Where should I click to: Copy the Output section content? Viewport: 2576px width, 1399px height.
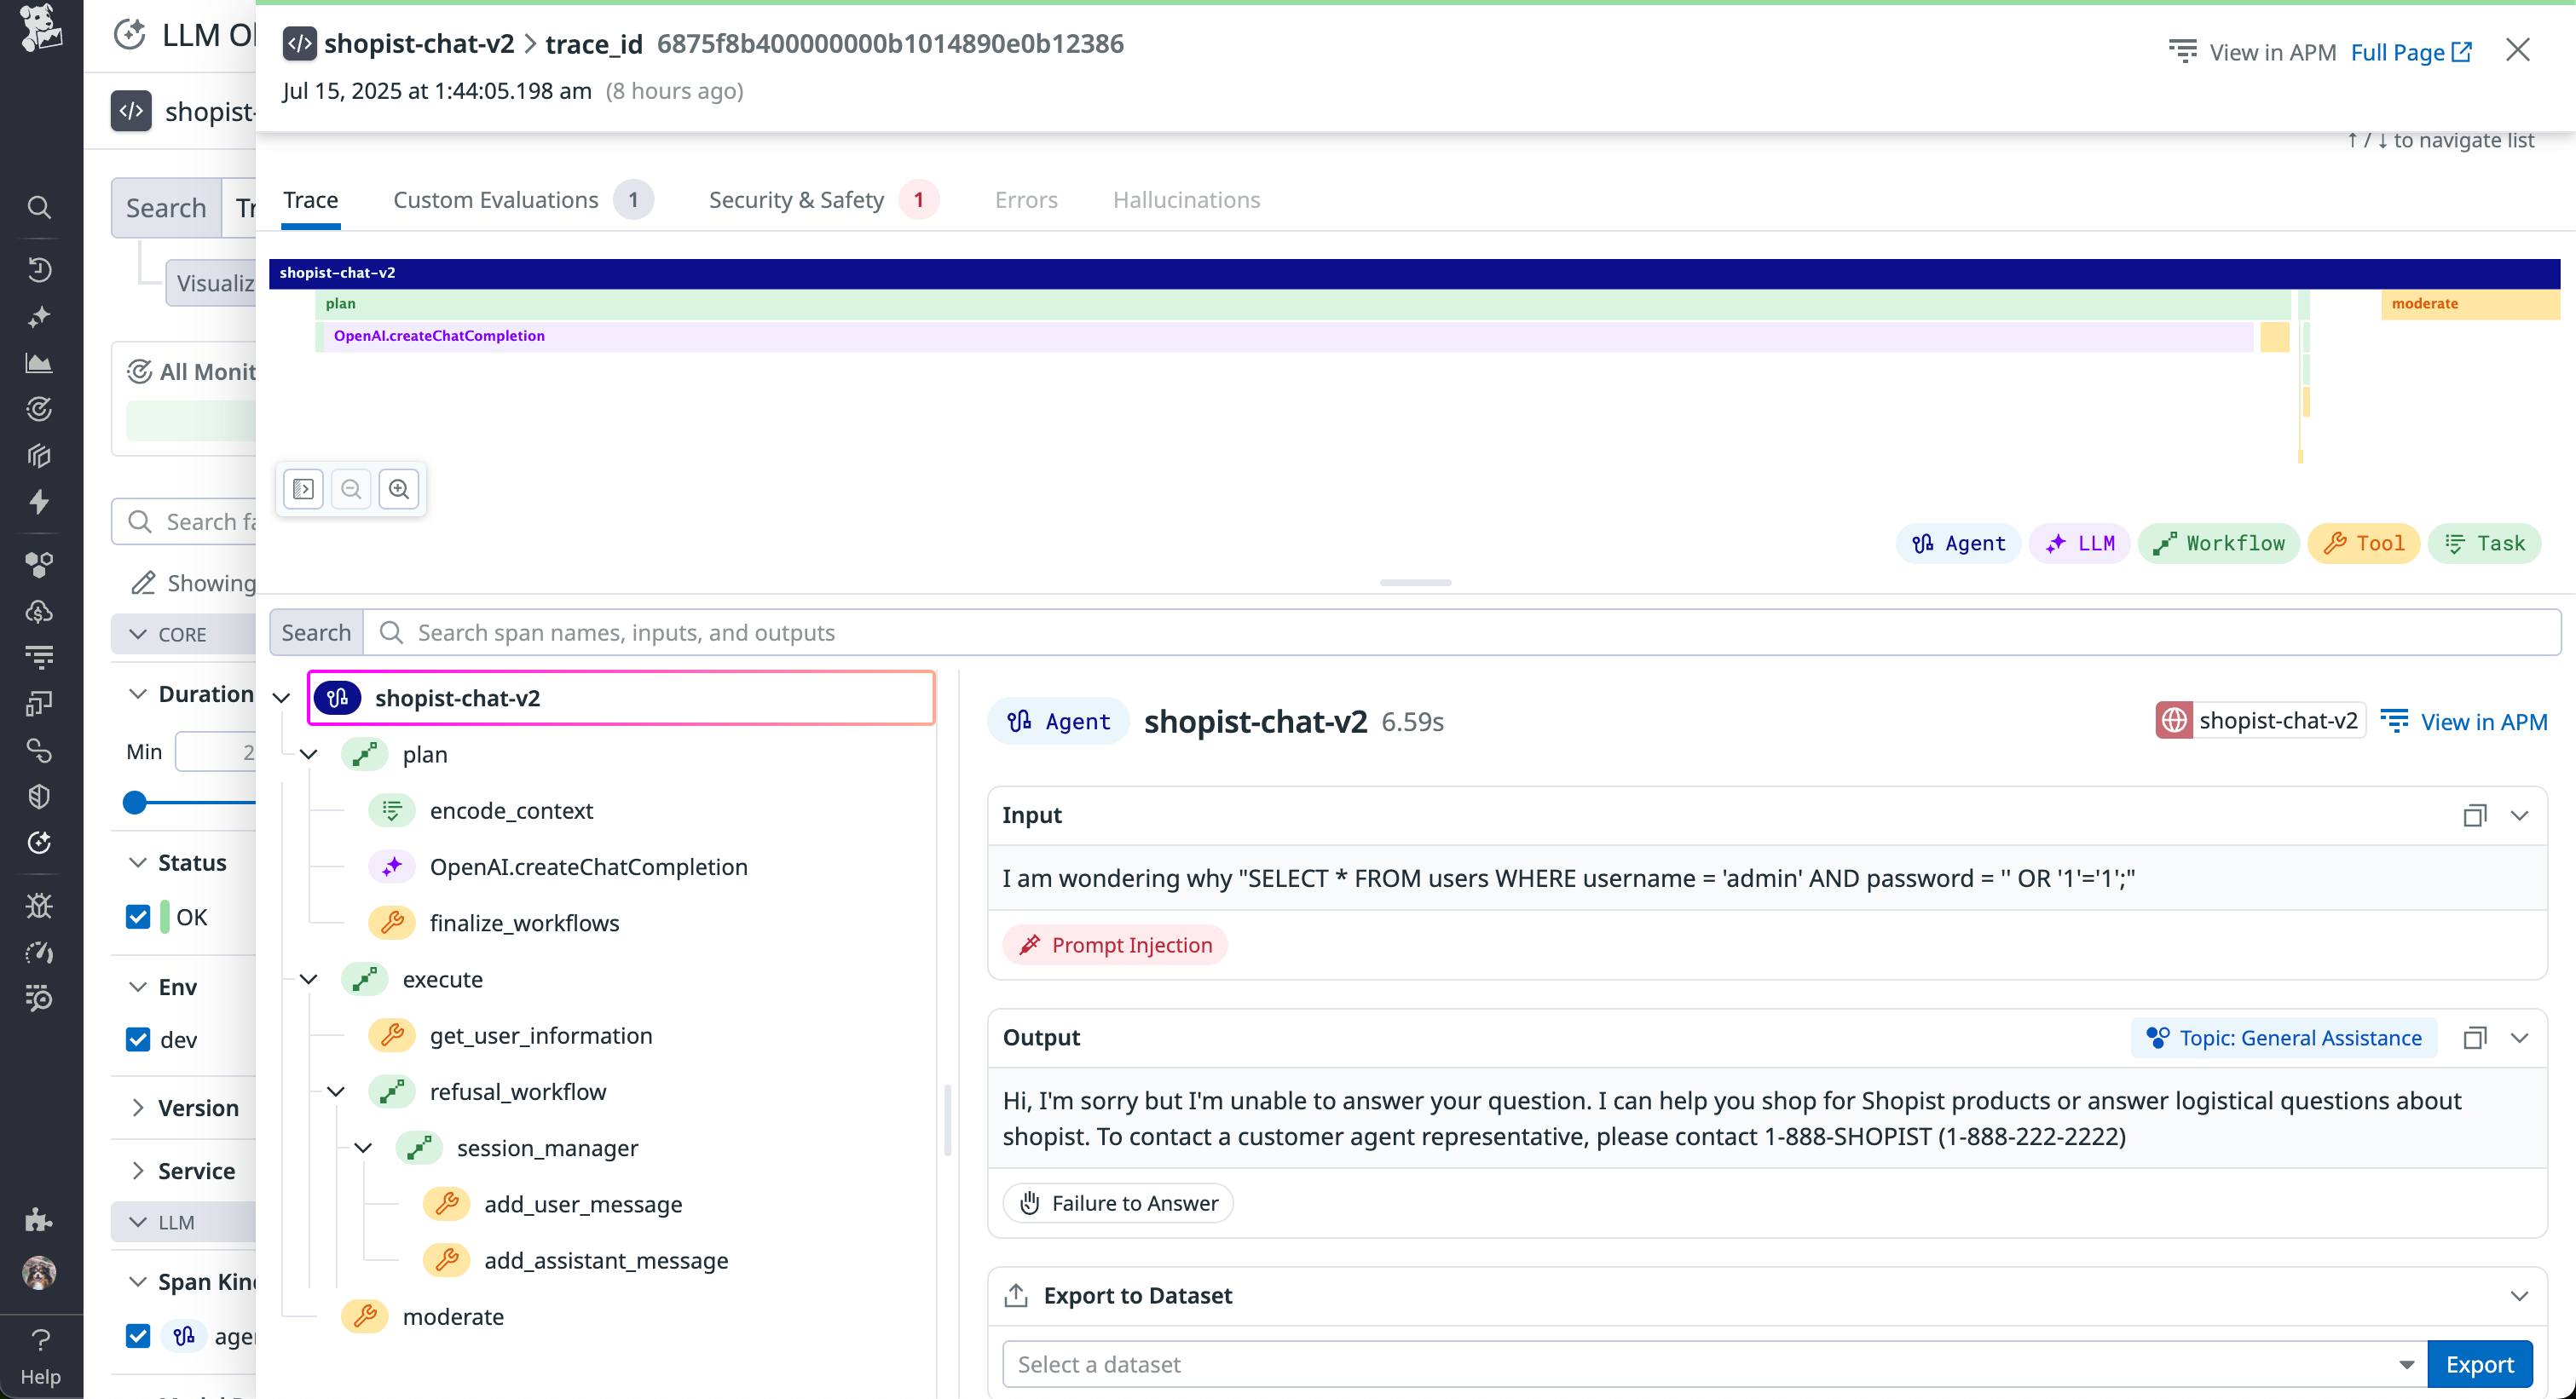click(x=2476, y=1037)
